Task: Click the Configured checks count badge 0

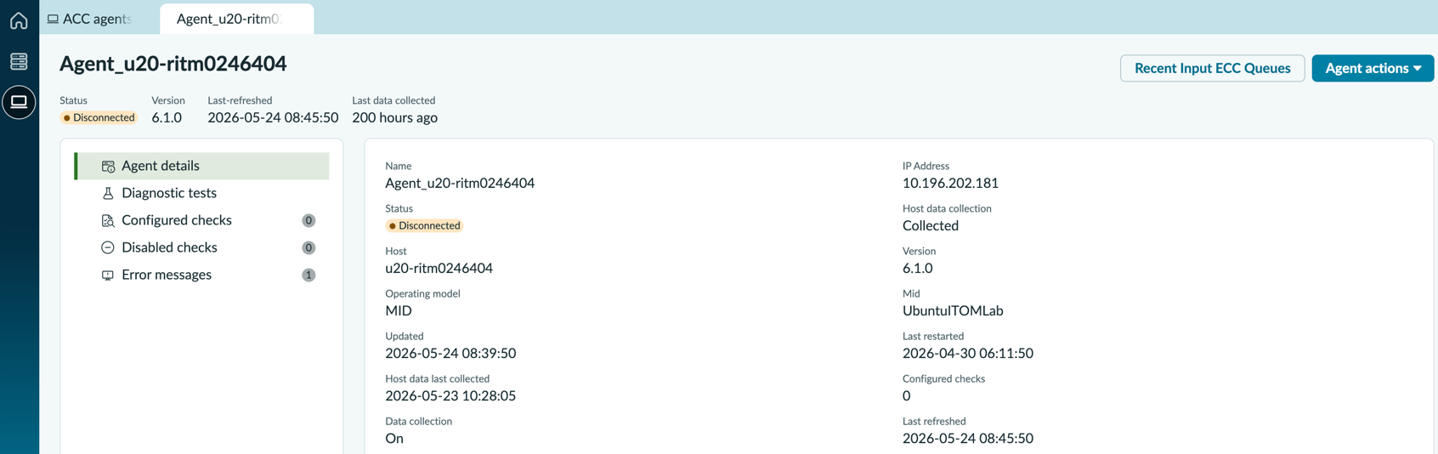Action: point(309,220)
